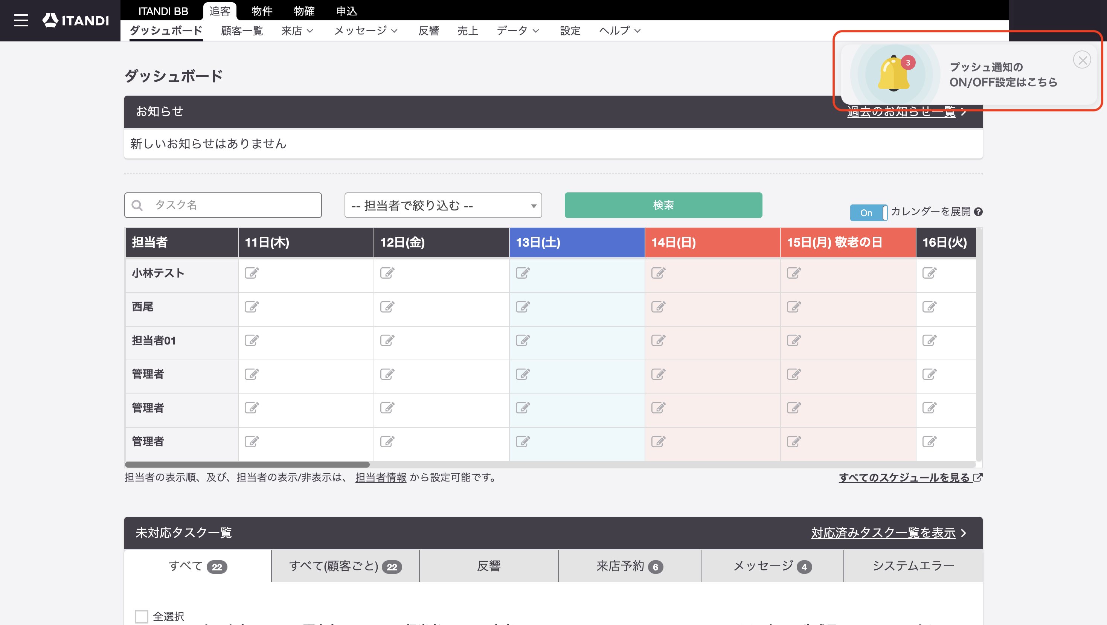Edit 西尾 schedule for 15日(月)
1107x625 pixels.
click(794, 307)
